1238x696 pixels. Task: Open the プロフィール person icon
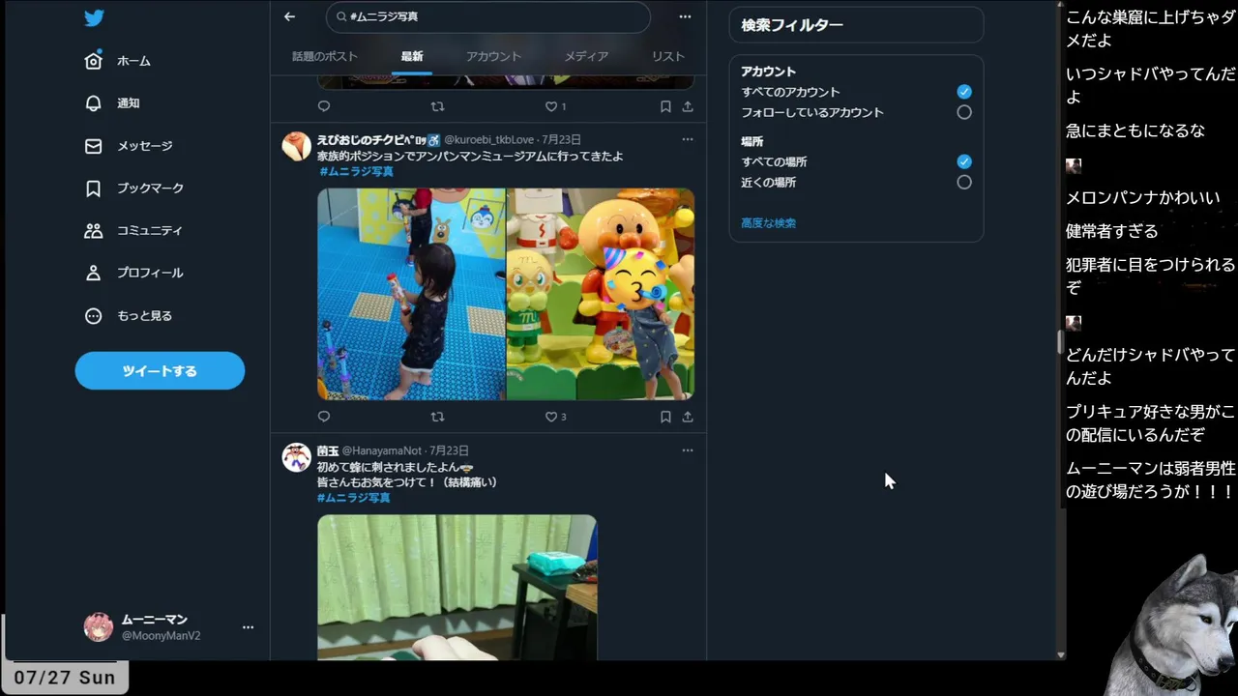[93, 273]
